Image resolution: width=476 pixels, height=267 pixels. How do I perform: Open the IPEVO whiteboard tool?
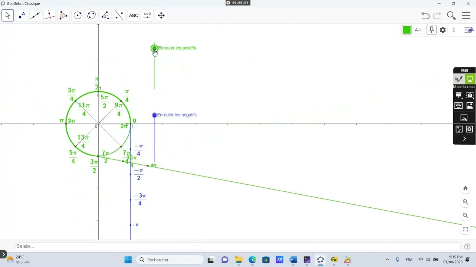coord(459,95)
